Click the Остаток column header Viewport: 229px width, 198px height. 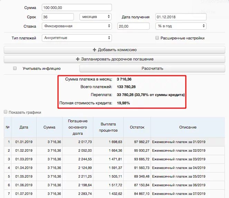(137, 127)
